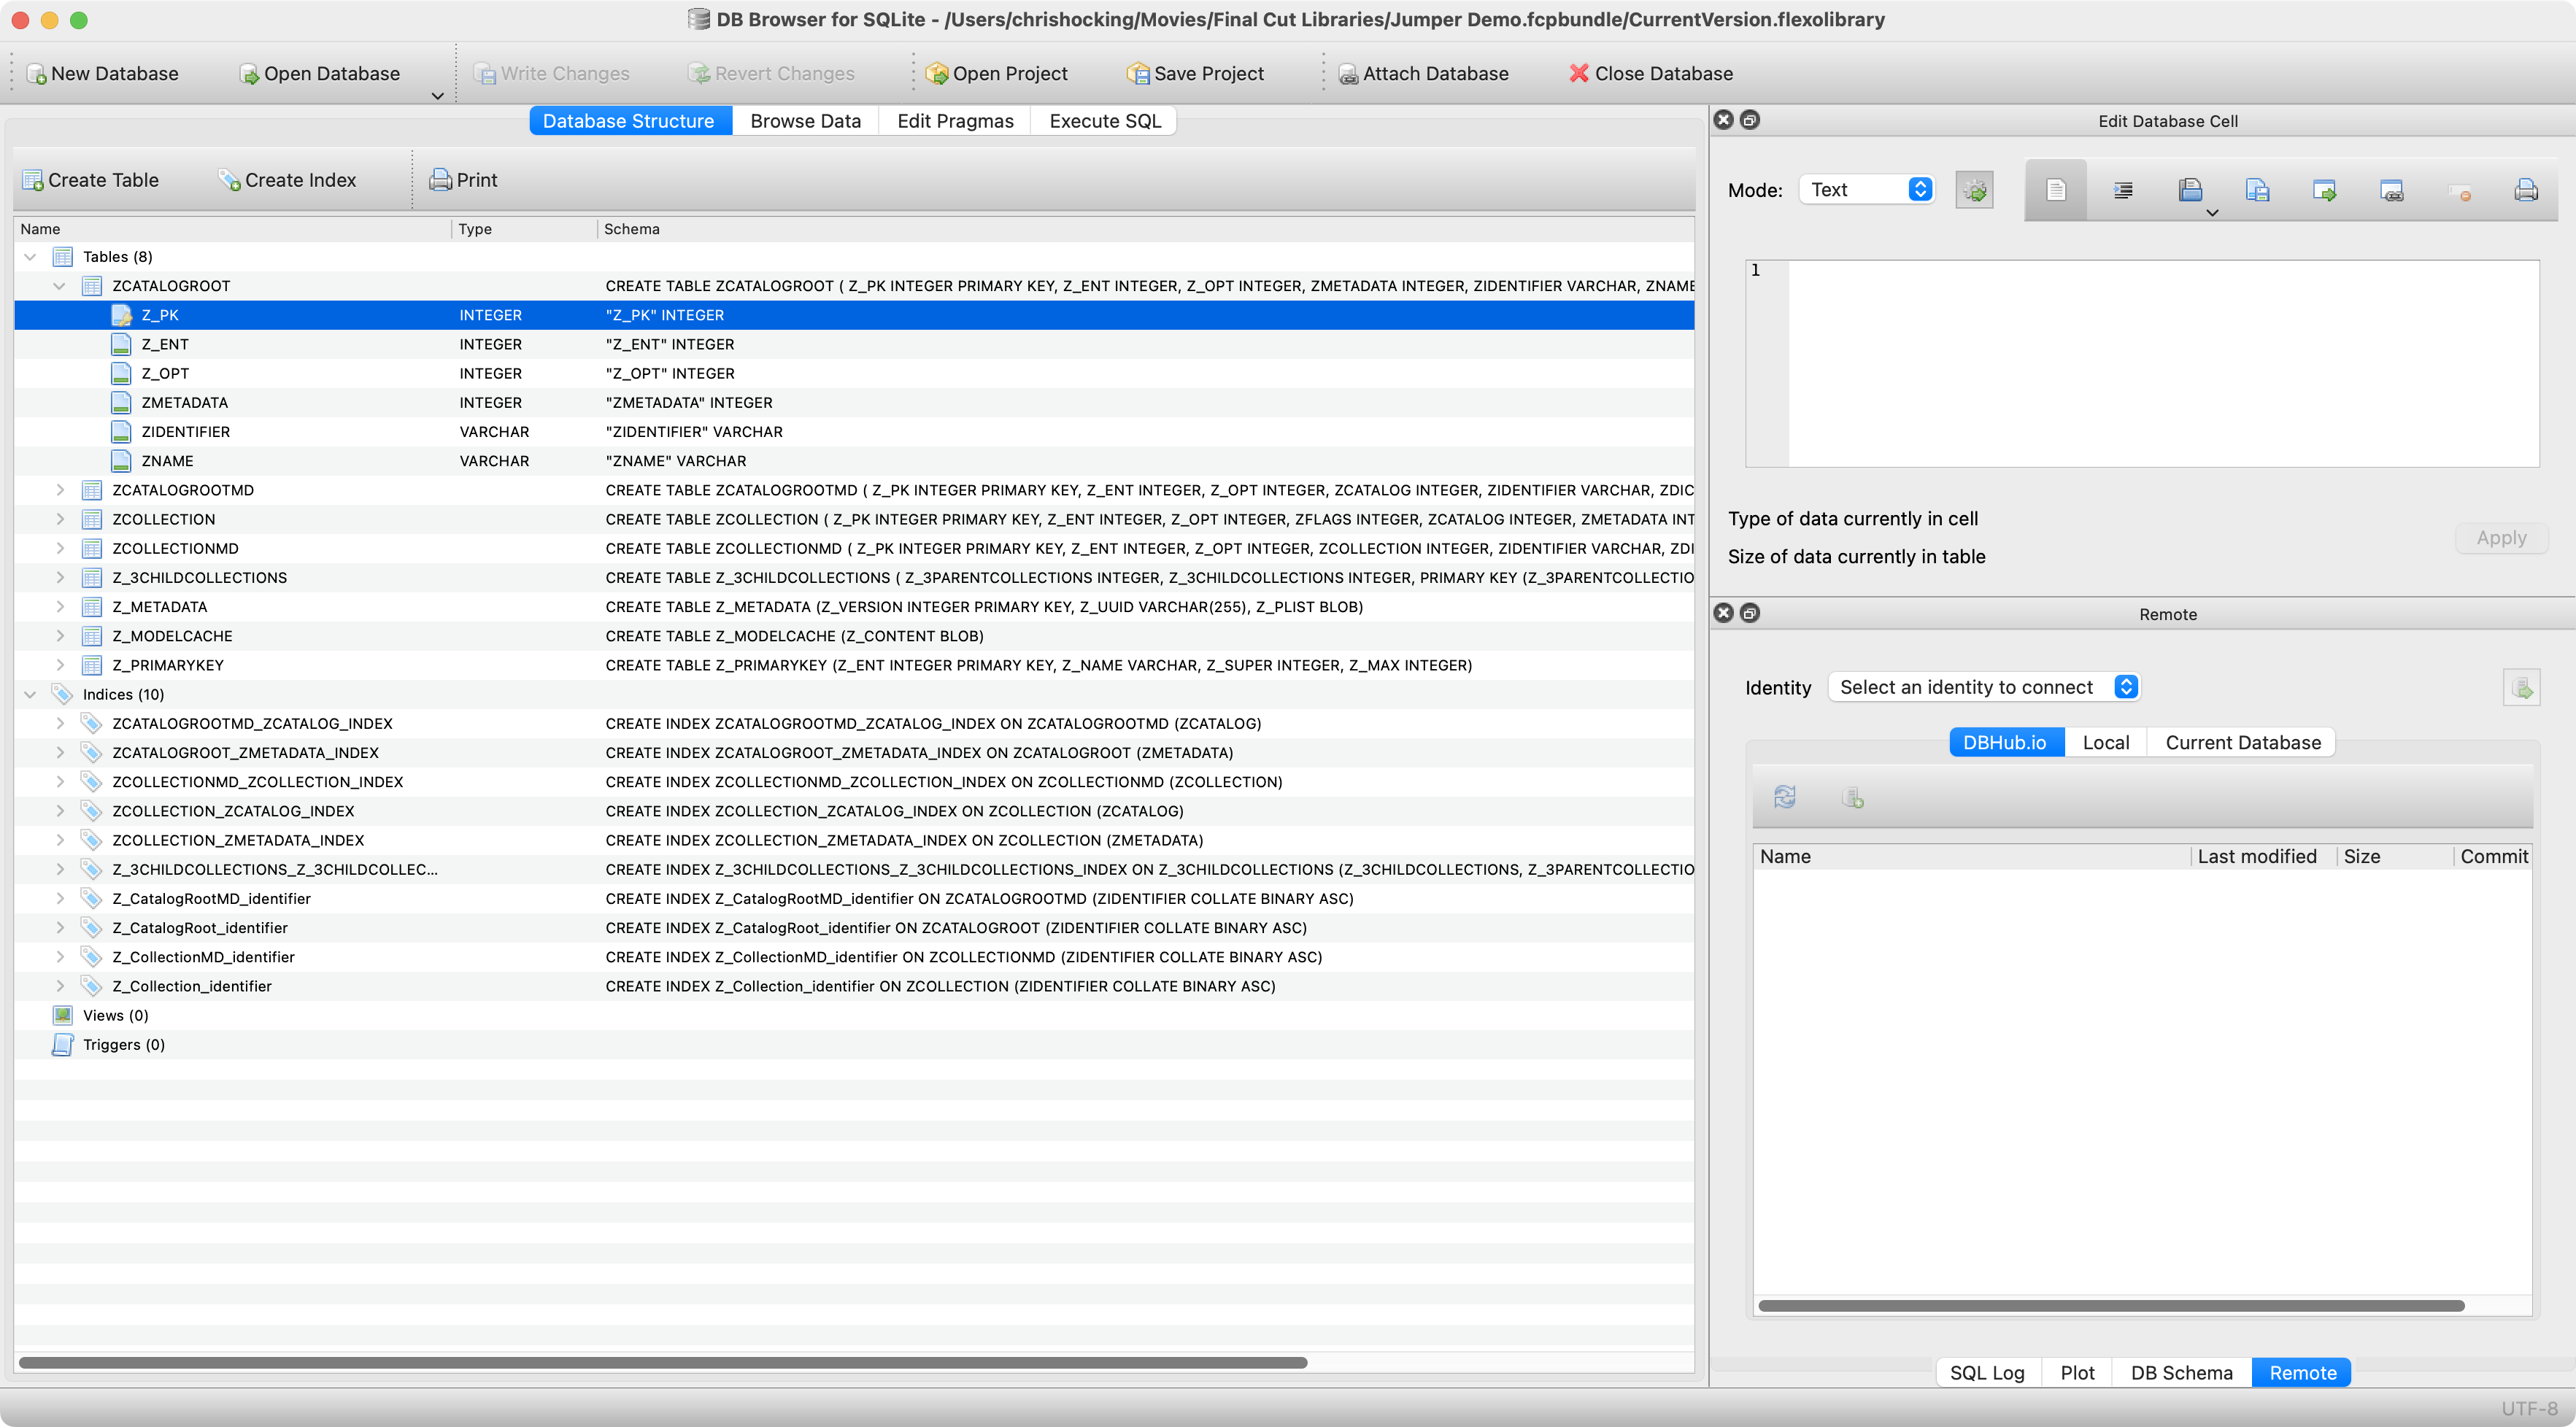This screenshot has height=1427, width=2576.
Task: Toggle float button of the Remote panel
Action: coord(1750,613)
